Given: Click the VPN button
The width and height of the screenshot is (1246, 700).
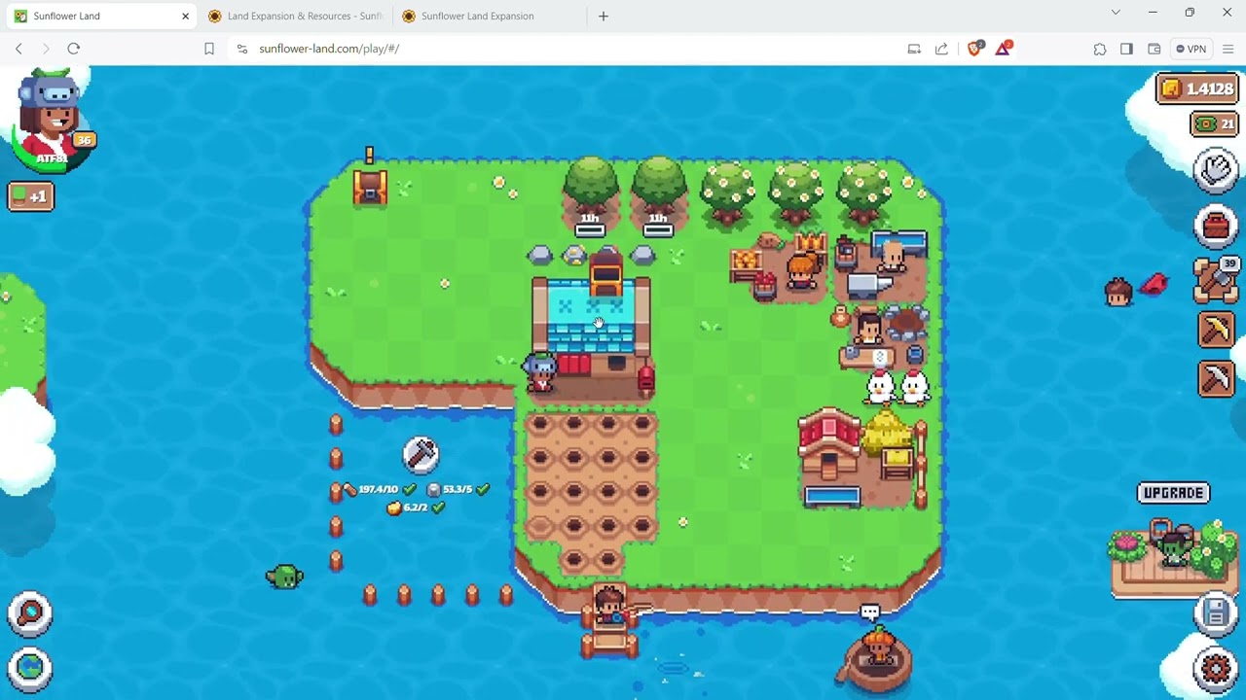Looking at the screenshot, I should (1191, 49).
